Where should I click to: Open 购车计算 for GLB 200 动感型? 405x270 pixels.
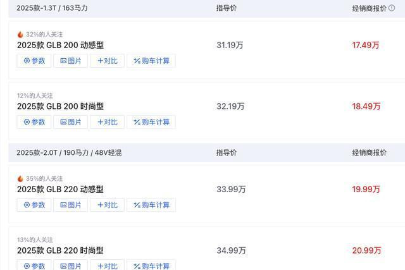coord(151,61)
